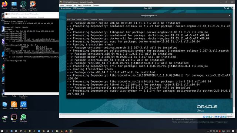This screenshot has height=133, width=237.
Task: Open the Панель управления desktop icon
Action: (x=14, y=6)
